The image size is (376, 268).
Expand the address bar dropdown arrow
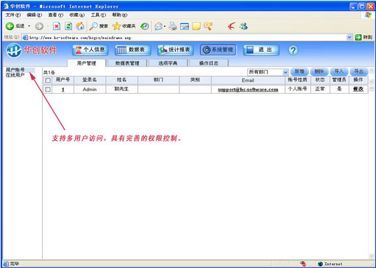click(x=349, y=37)
